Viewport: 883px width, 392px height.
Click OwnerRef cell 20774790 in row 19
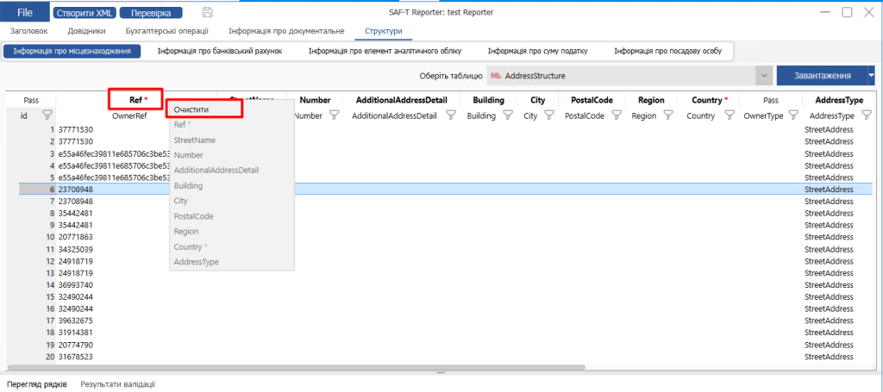coord(76,345)
